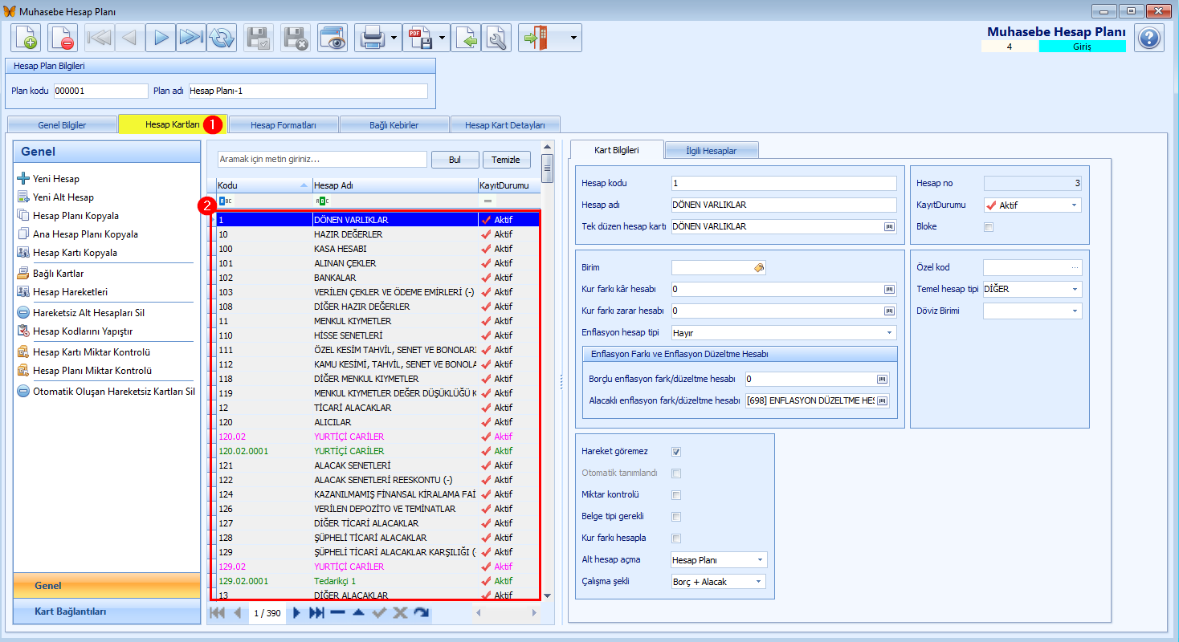This screenshot has width=1179, height=642.
Task: Click the account list vertical scrollbar
Action: coord(548,370)
